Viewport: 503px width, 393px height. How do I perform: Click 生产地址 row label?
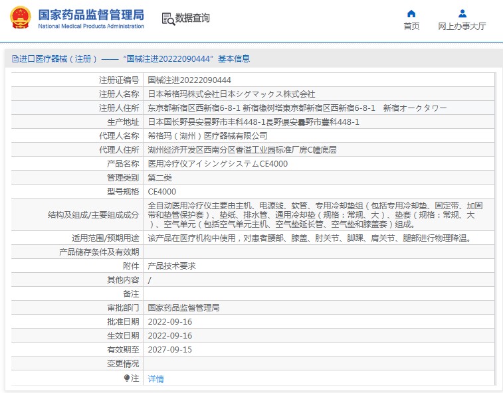coord(123,121)
